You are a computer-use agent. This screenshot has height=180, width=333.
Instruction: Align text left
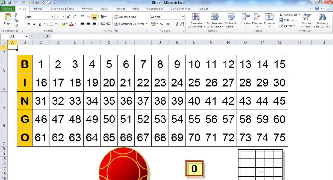[x=82, y=24]
